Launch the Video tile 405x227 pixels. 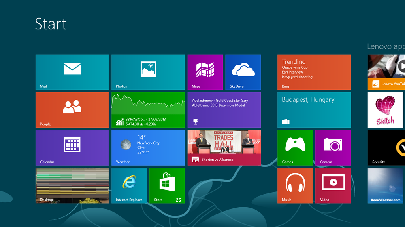[x=333, y=186]
